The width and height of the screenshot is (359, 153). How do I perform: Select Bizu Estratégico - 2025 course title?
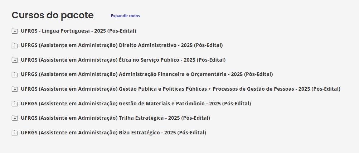pos(113,133)
